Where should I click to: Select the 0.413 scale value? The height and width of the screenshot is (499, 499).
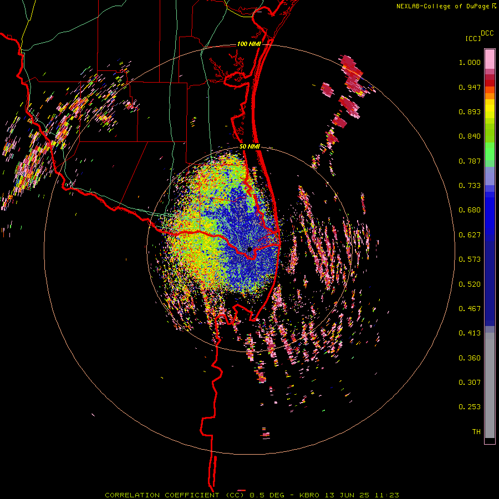(x=470, y=333)
